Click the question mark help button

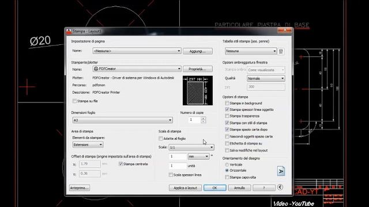coord(264,188)
